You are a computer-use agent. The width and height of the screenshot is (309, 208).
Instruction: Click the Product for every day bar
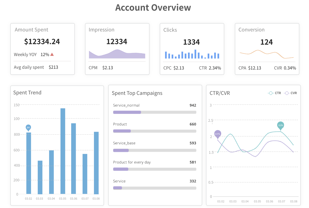click(x=154, y=169)
